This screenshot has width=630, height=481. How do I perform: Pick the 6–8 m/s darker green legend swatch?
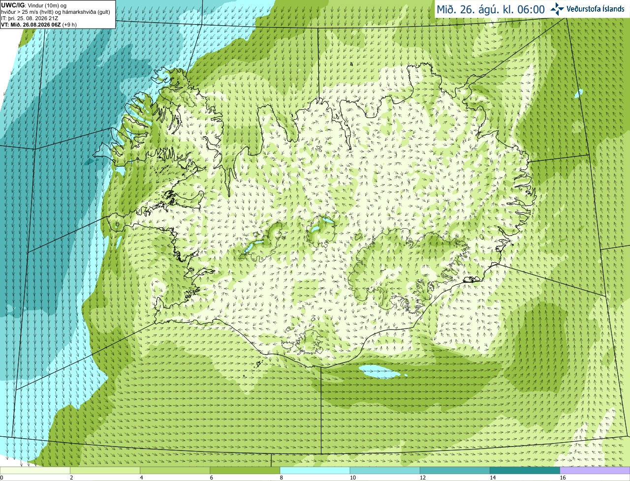click(x=245, y=471)
